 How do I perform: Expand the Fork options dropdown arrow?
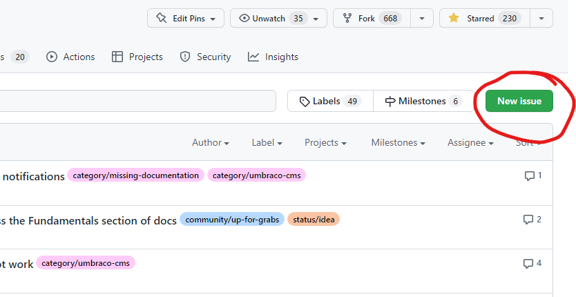point(422,19)
